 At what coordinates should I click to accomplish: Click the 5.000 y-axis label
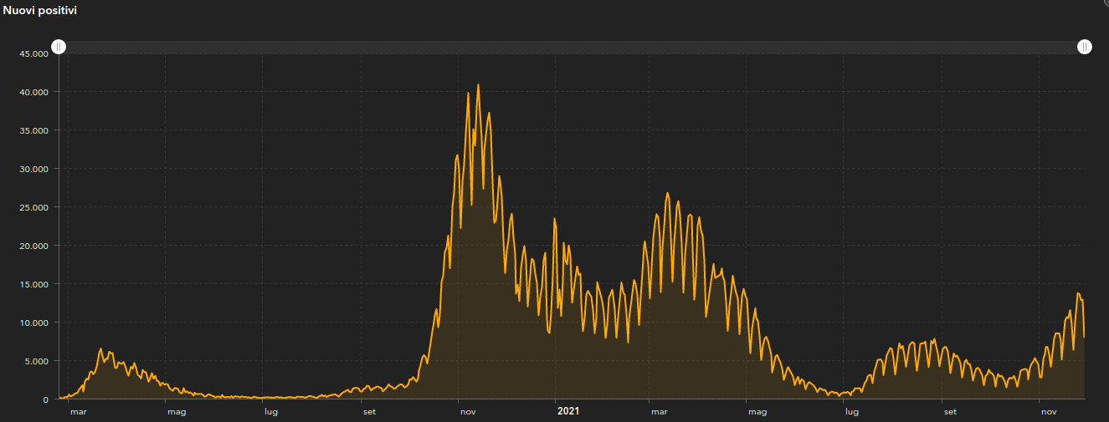tap(38, 361)
